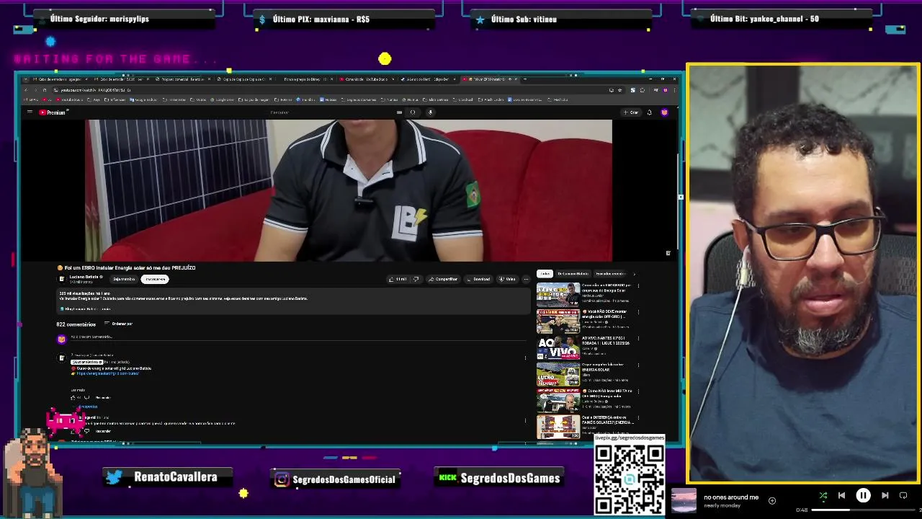
Task: Go to YouTube Premium home logo
Action: [x=53, y=112]
